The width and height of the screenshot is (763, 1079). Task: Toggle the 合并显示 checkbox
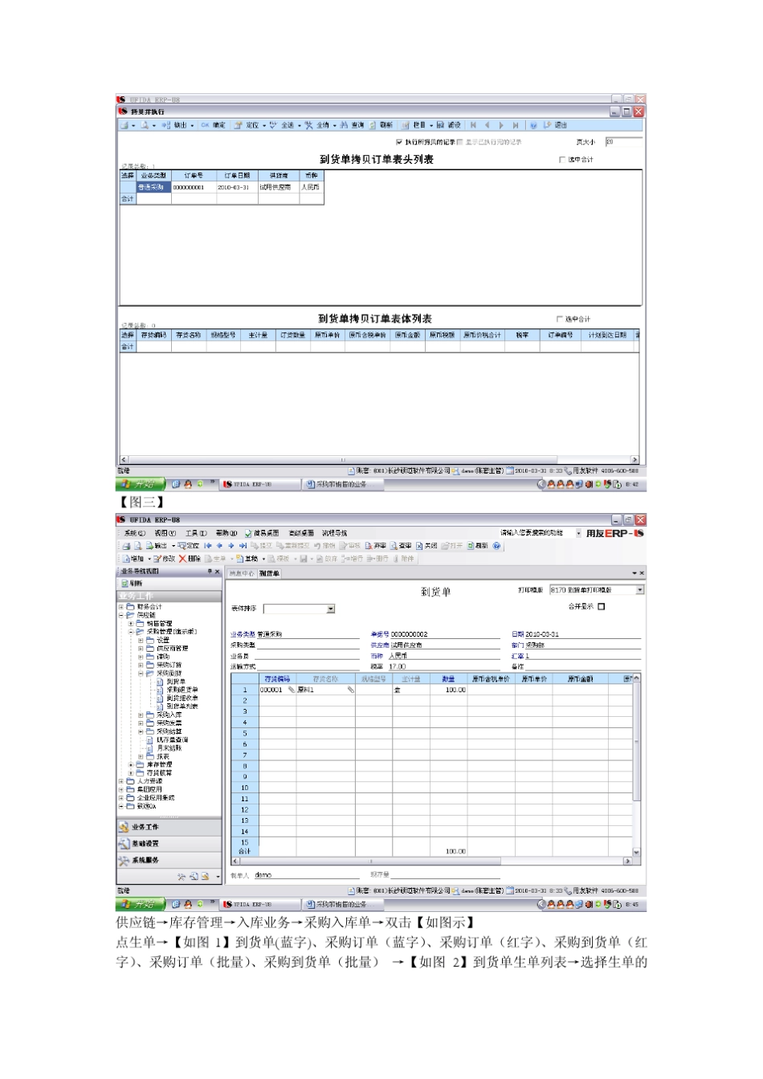coord(602,607)
